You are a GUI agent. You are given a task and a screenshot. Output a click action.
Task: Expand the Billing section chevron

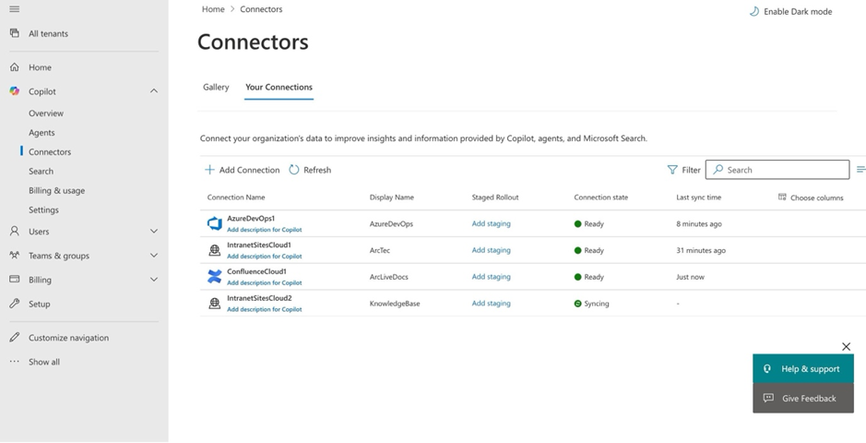[x=154, y=280]
